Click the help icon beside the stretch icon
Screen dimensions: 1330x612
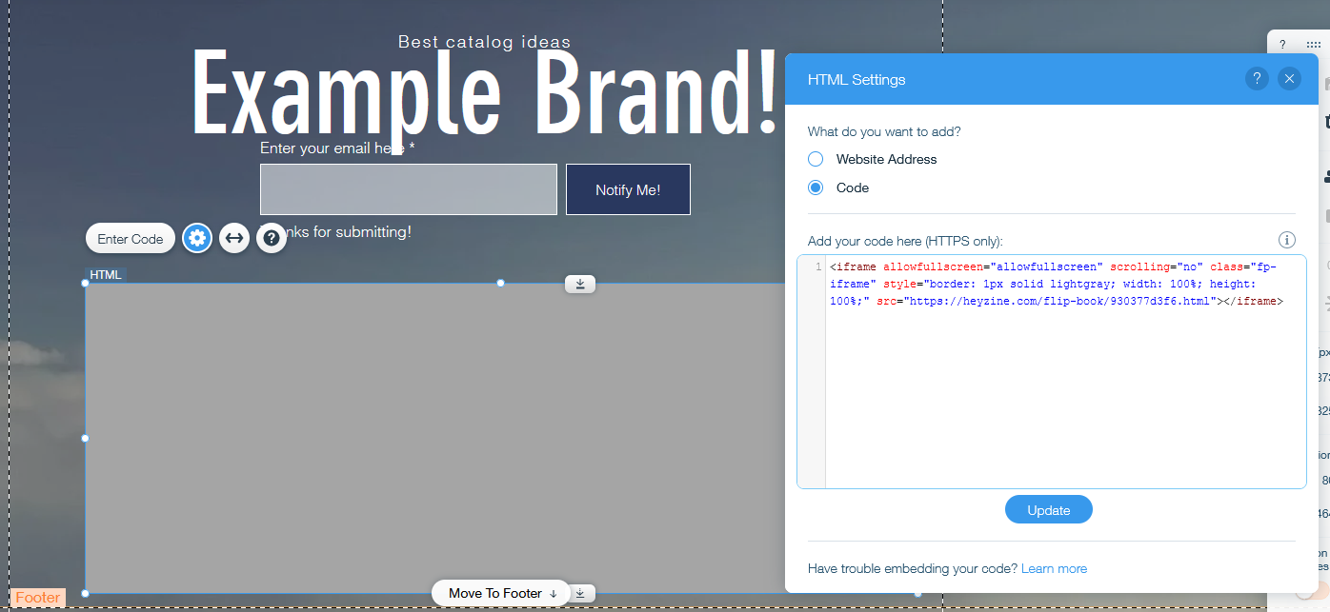pyautogui.click(x=272, y=238)
